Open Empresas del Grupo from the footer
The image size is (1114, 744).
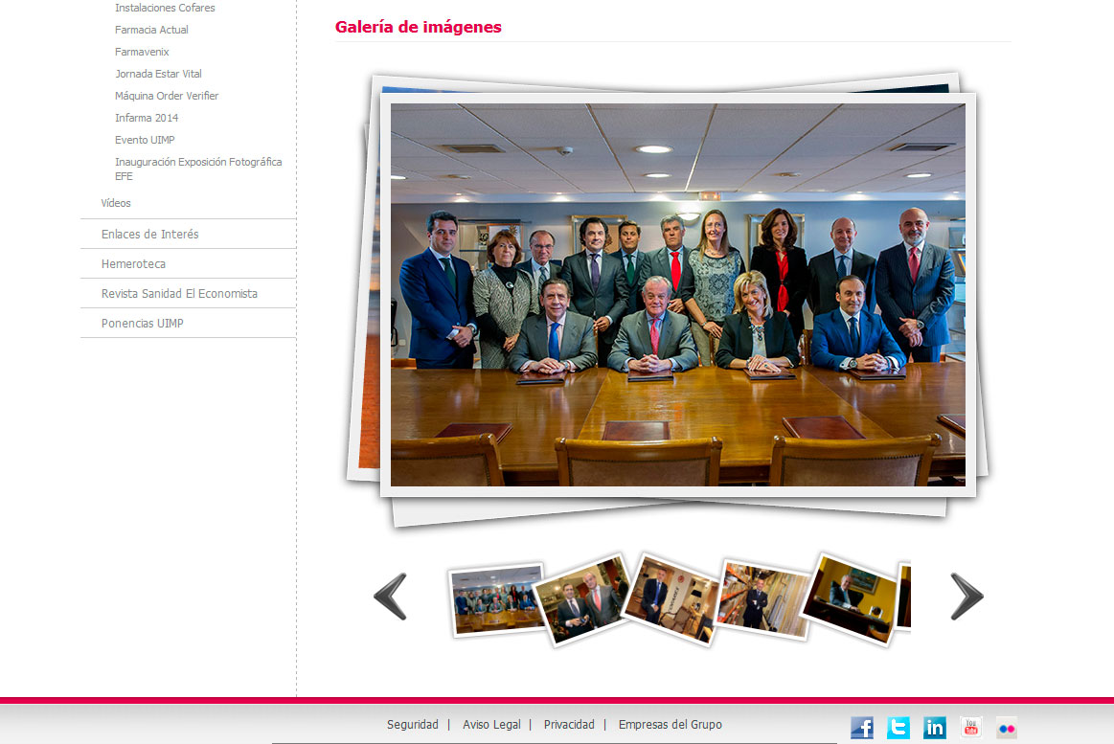(x=670, y=725)
